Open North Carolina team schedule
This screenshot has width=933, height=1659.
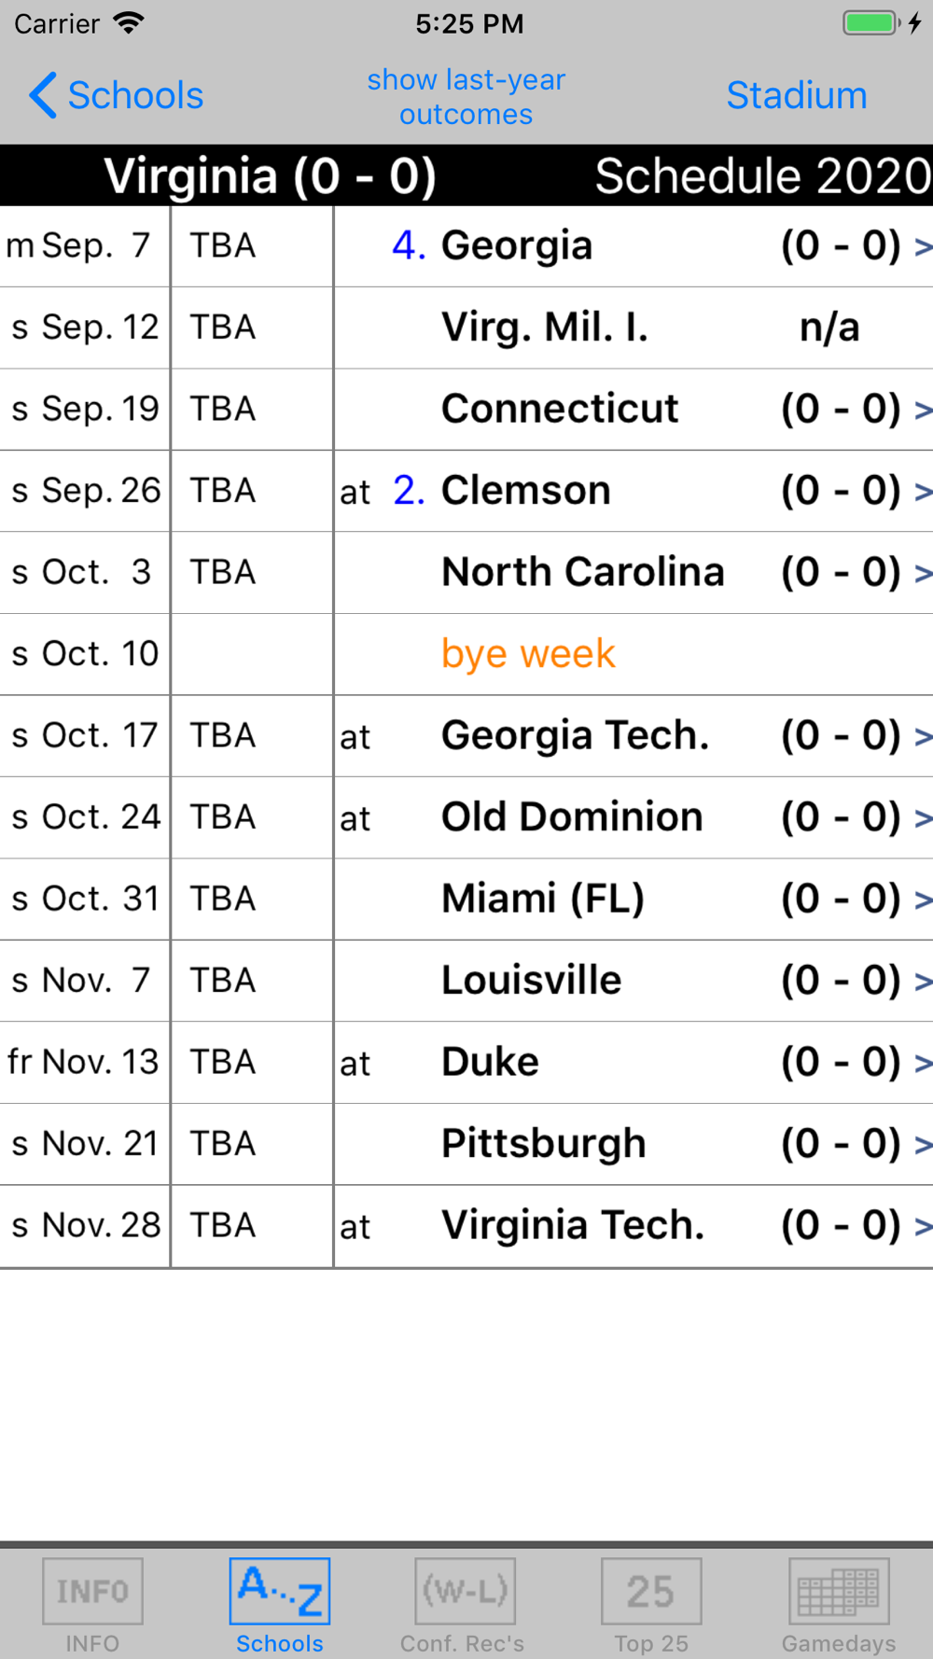coord(582,572)
